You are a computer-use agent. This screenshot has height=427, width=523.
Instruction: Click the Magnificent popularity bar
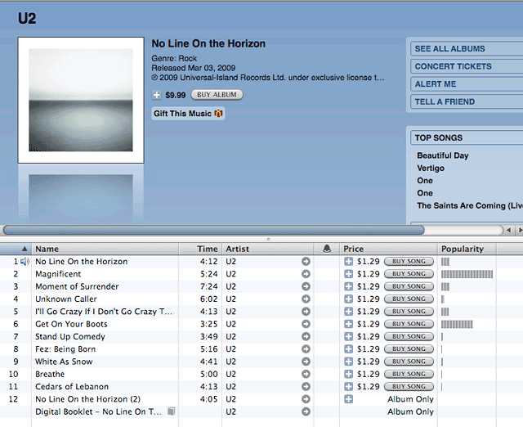point(467,274)
